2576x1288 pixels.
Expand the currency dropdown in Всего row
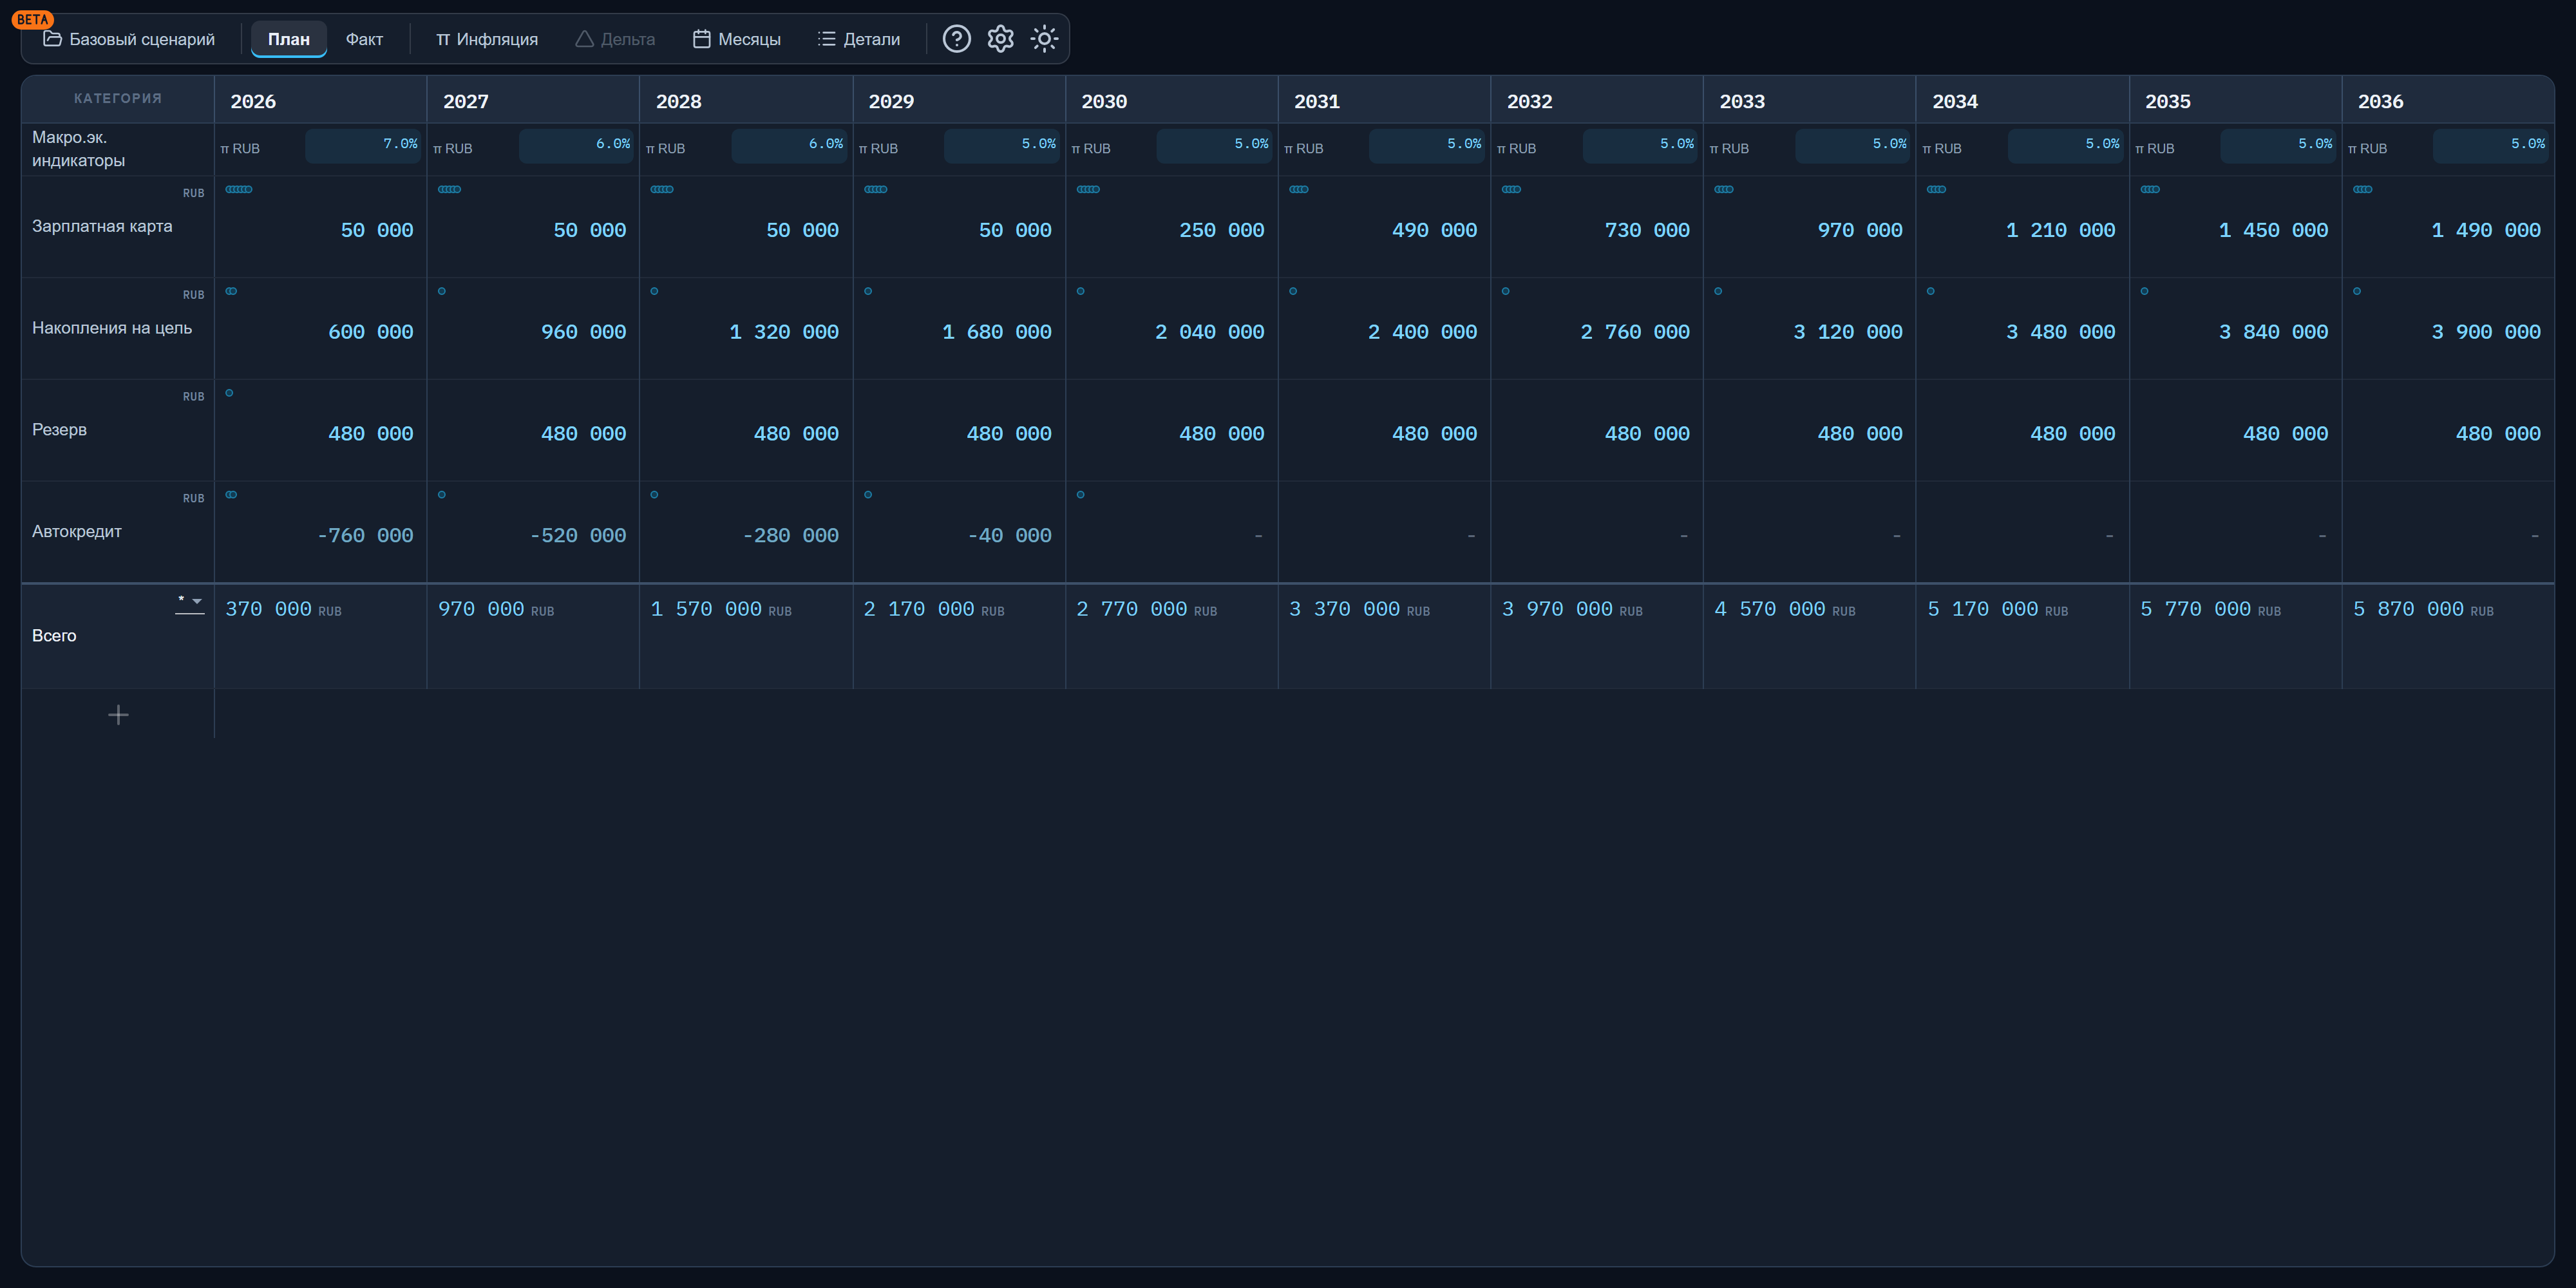(x=190, y=601)
